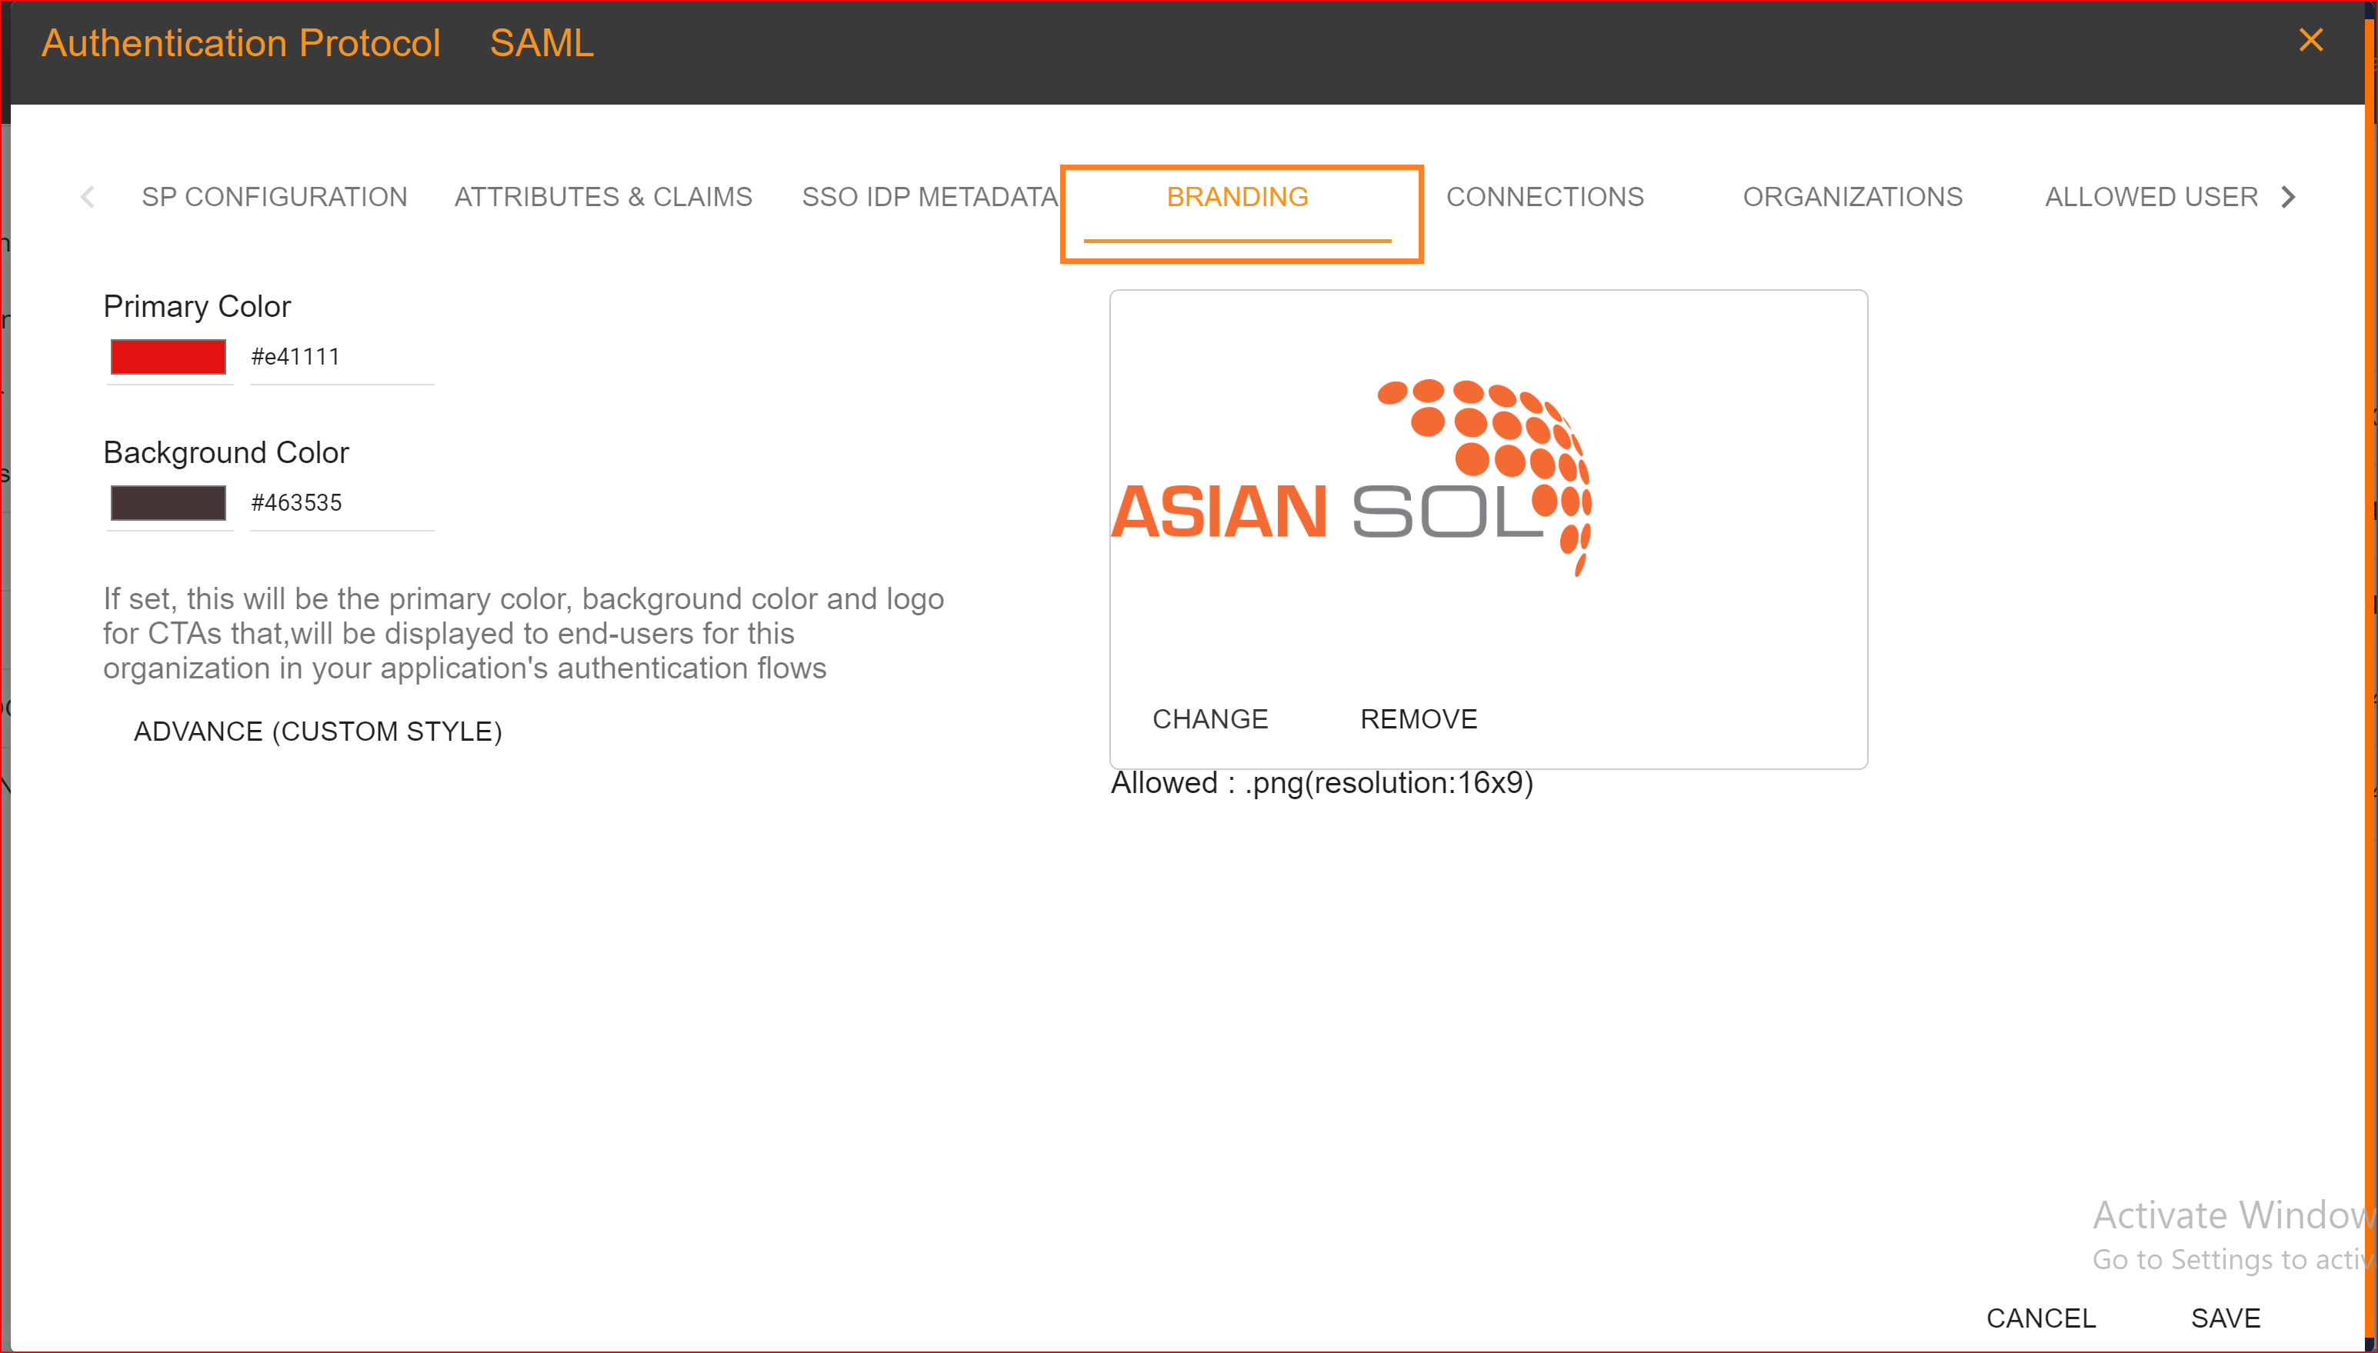
Task: Select the Branding tab
Action: click(1237, 197)
